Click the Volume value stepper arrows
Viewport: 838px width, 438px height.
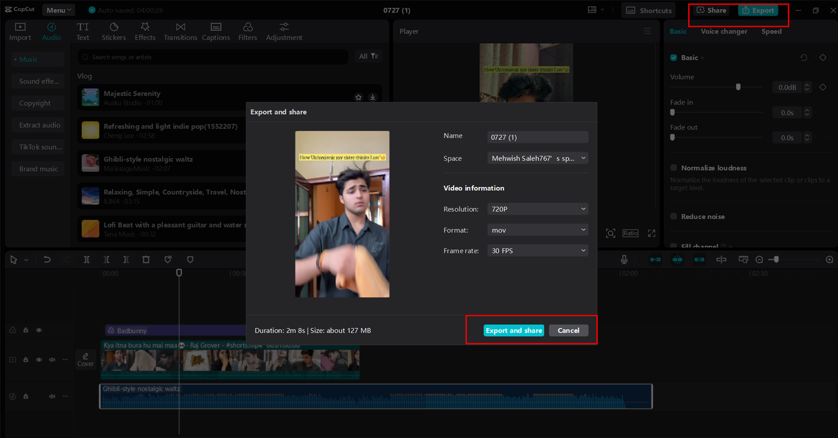[807, 87]
